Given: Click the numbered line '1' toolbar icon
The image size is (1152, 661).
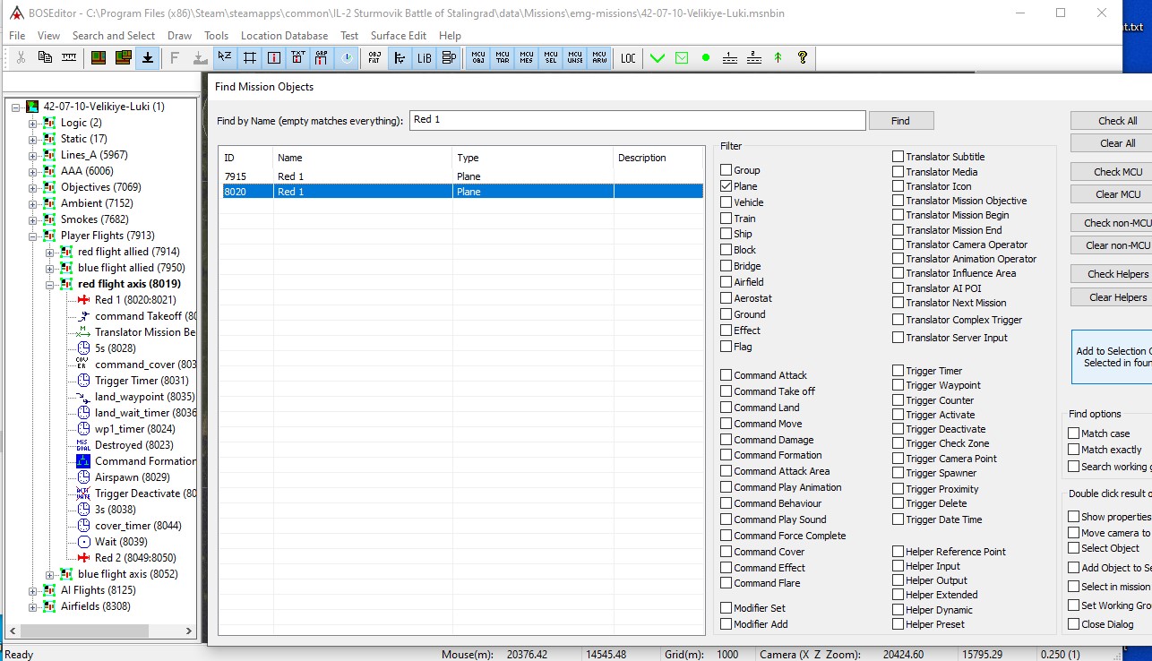Looking at the screenshot, I should tap(730, 57).
